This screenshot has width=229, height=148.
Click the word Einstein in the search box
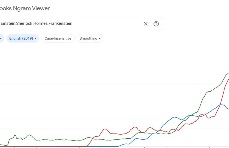click(x=8, y=24)
